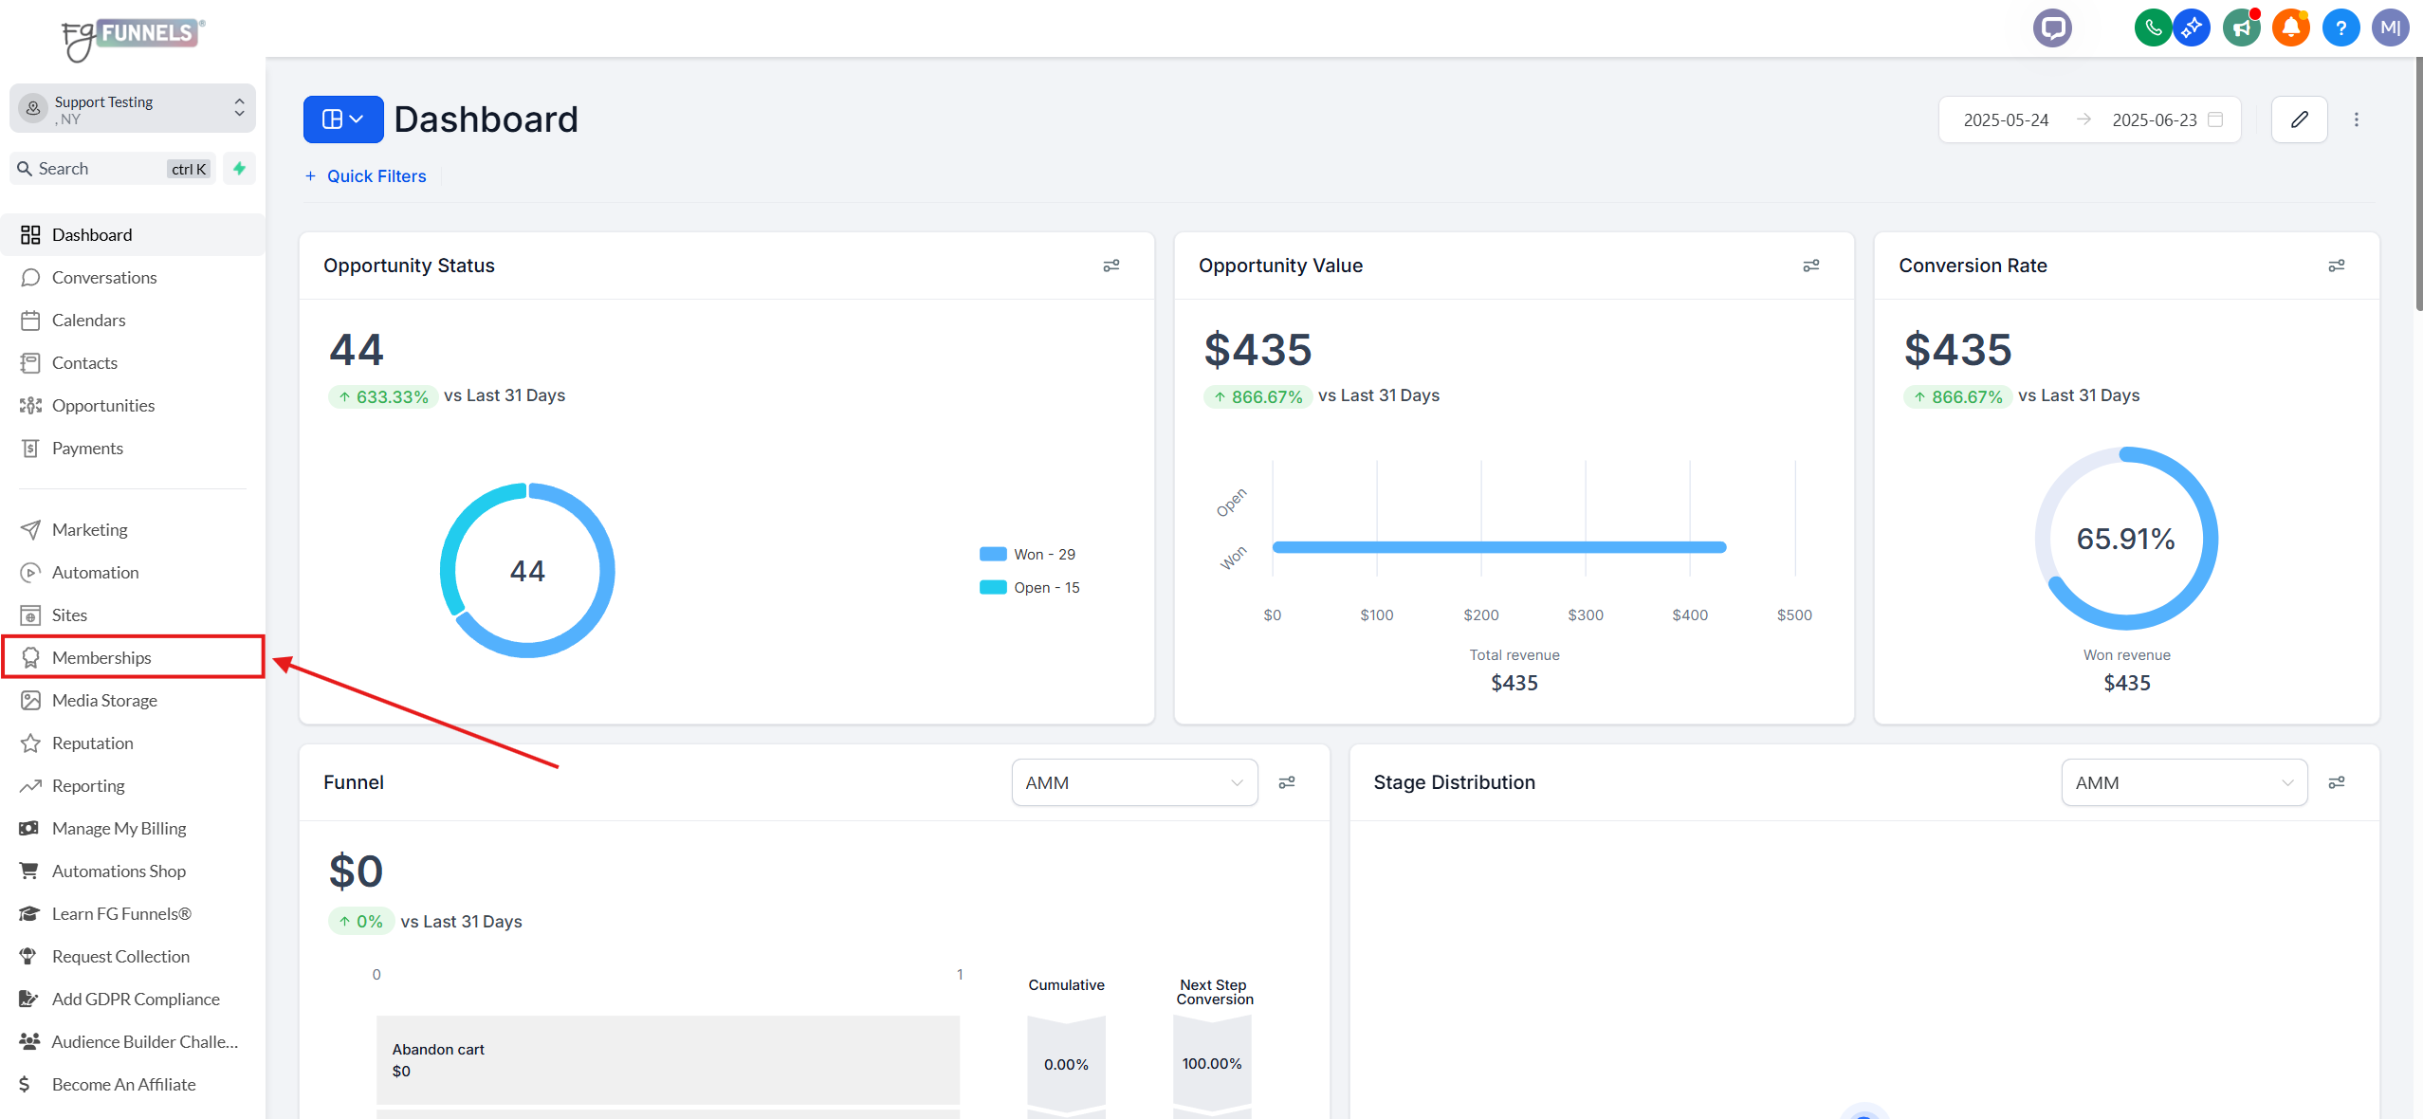Open Opportunity Status widget filter settings
Viewport: 2423px width, 1119px height.
tap(1111, 266)
